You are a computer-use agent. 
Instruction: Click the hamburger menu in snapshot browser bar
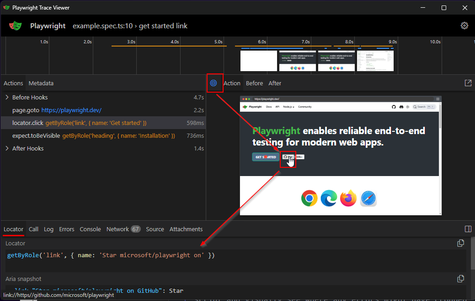[x=438, y=99]
